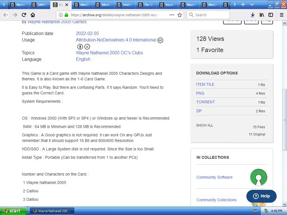Click the browser Search field
The width and height of the screenshot is (287, 215).
coord(208,15)
